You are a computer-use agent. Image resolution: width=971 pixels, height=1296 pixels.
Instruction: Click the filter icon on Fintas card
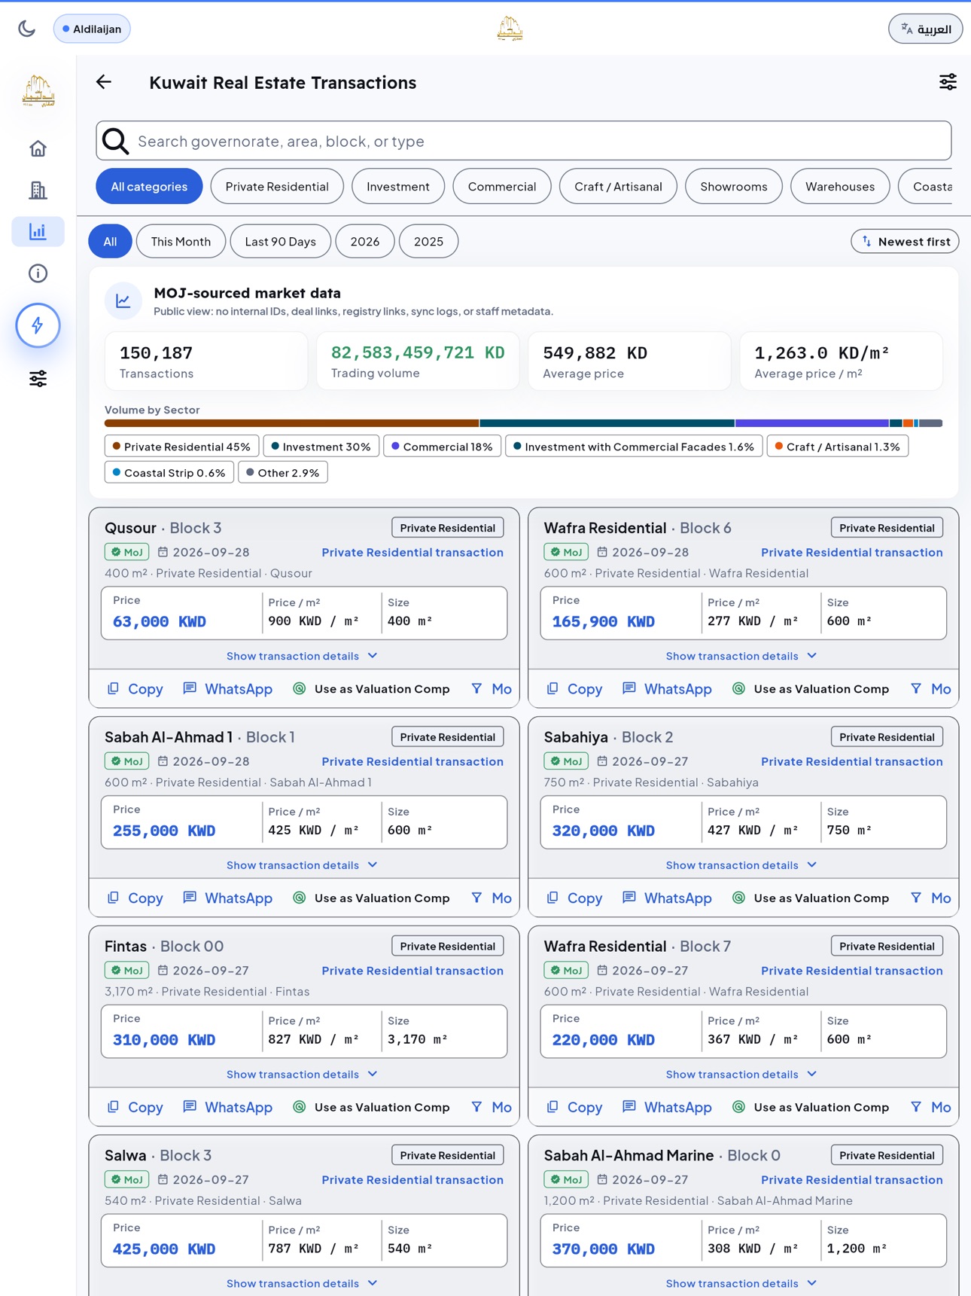476,1107
